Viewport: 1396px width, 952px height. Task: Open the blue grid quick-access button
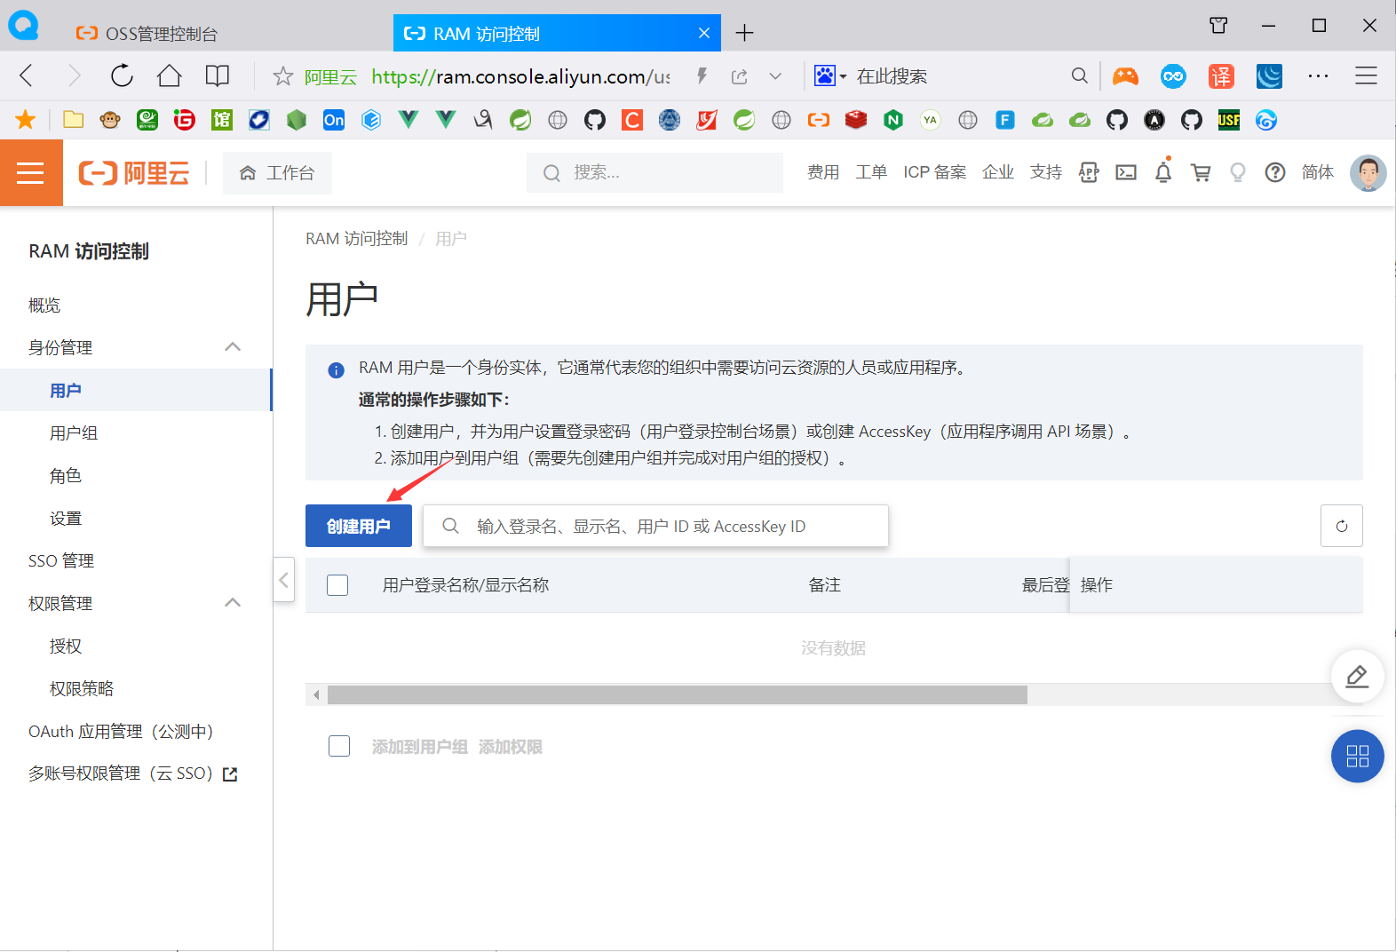1357,757
